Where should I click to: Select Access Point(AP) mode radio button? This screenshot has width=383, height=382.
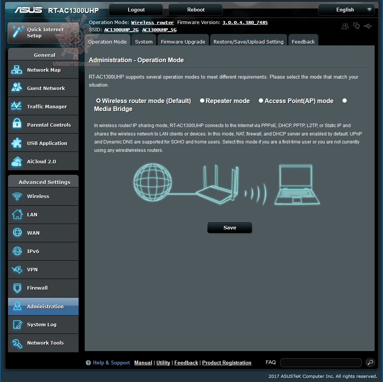261,100
